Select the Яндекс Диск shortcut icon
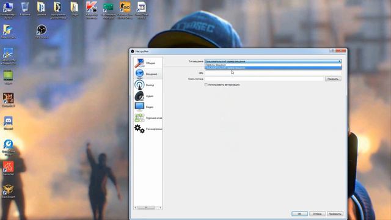This screenshot has height=220, width=391. (x=8, y=32)
